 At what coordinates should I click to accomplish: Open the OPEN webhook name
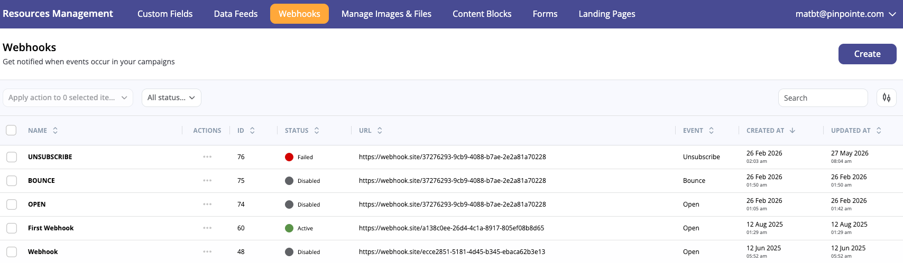click(x=36, y=204)
